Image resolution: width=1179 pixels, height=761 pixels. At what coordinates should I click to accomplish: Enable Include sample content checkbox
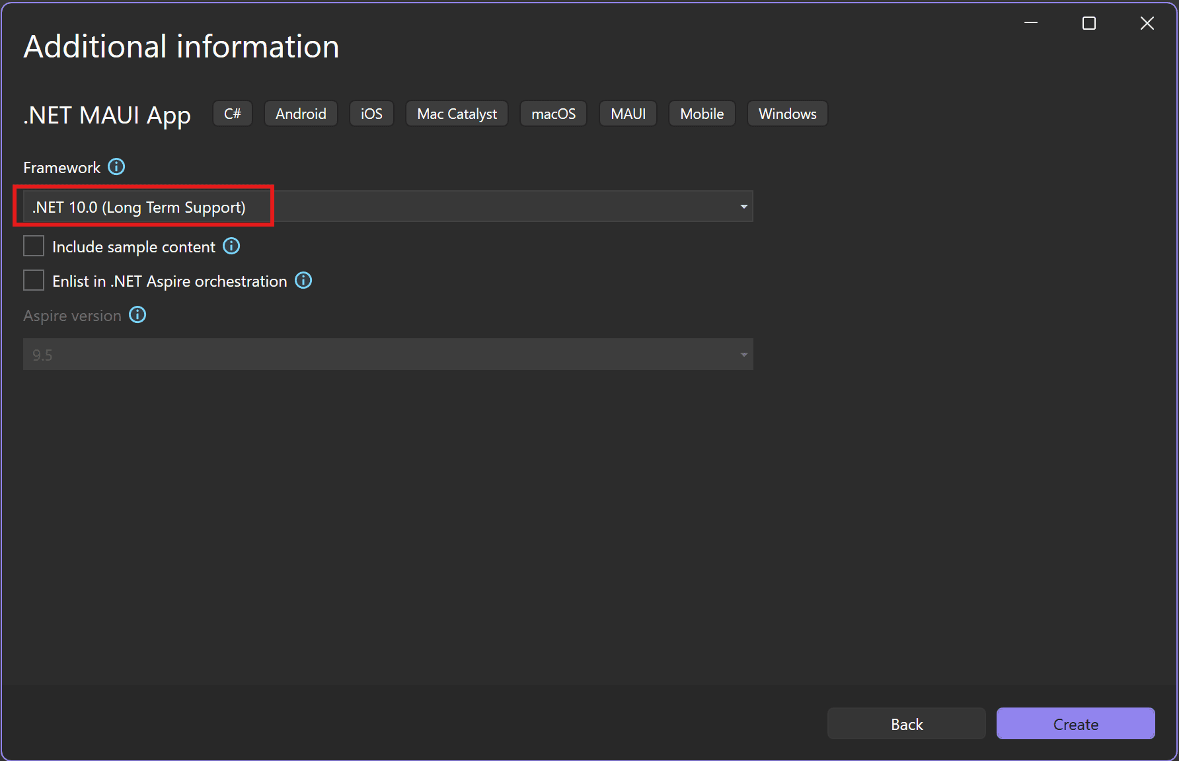(x=34, y=246)
